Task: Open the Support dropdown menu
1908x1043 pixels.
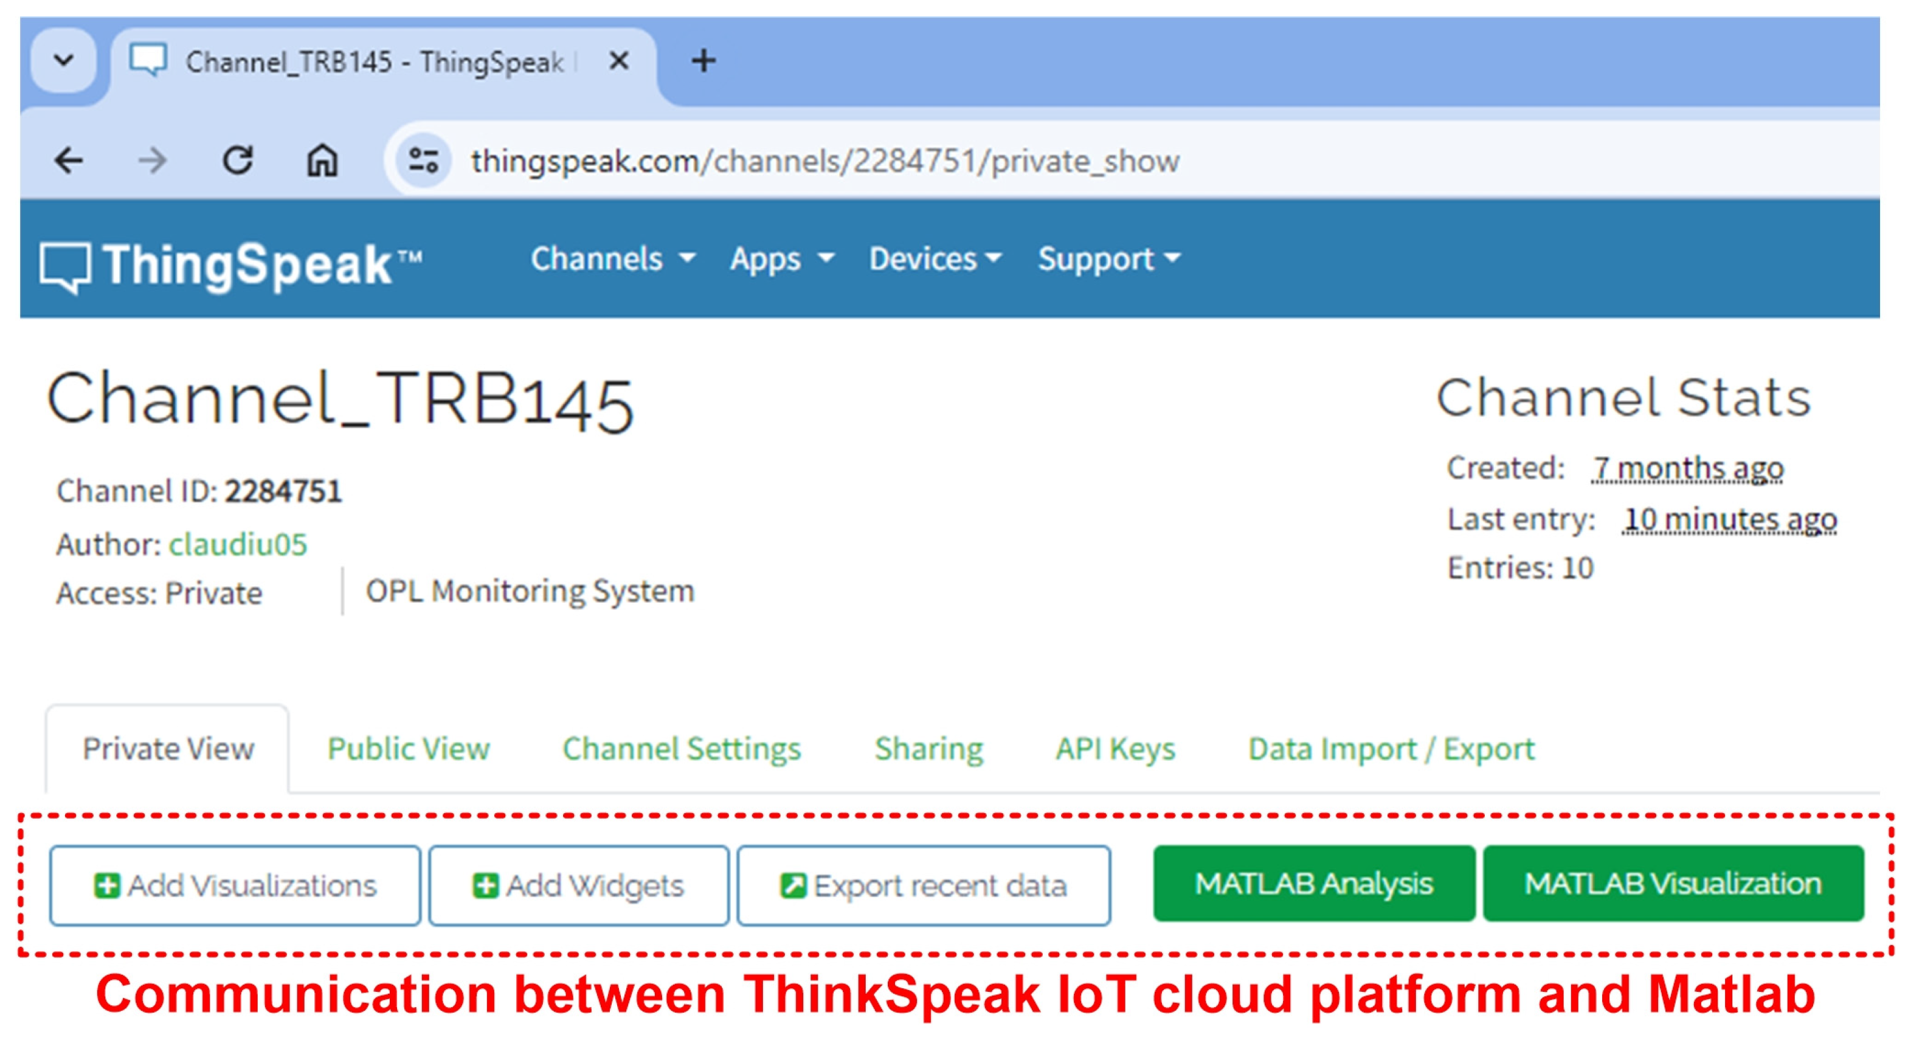Action: pyautogui.click(x=1108, y=259)
